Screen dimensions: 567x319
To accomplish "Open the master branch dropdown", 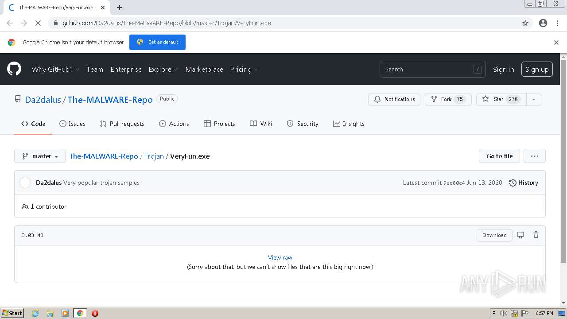I will coord(40,156).
